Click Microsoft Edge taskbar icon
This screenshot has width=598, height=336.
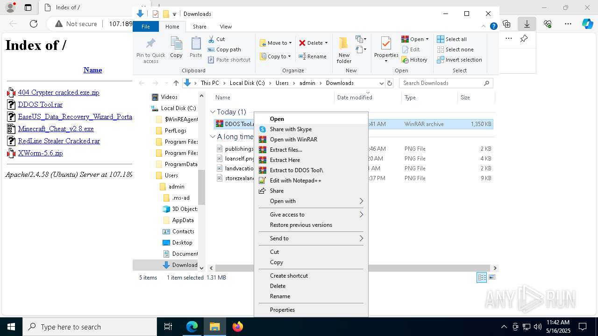click(192, 327)
